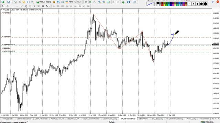Image resolution: width=220 pixels, height=123 pixels.
Task: Open the Strategy Tester icon
Action: point(32,2)
